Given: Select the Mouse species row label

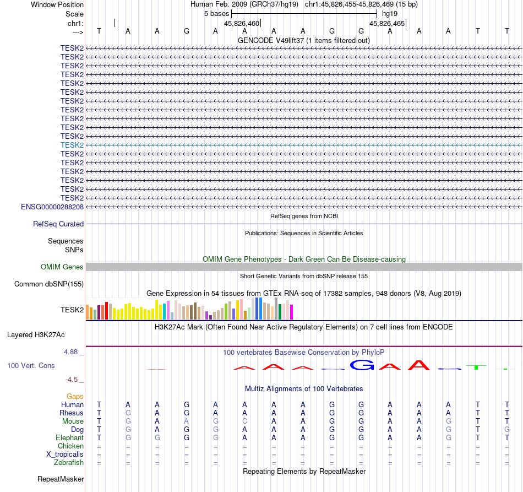Looking at the screenshot, I should coord(73,421).
